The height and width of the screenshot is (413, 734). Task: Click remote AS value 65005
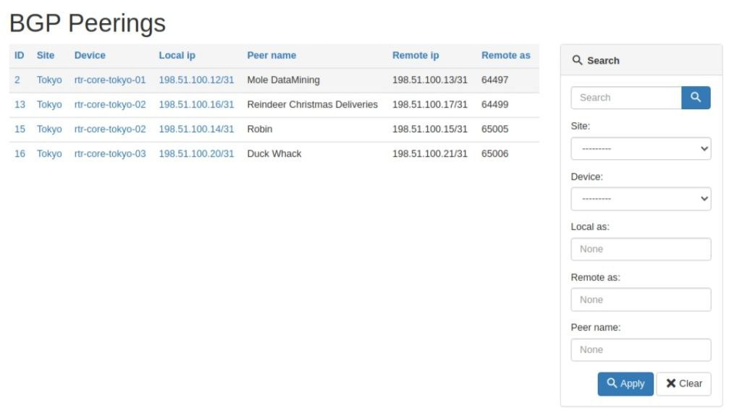point(495,129)
